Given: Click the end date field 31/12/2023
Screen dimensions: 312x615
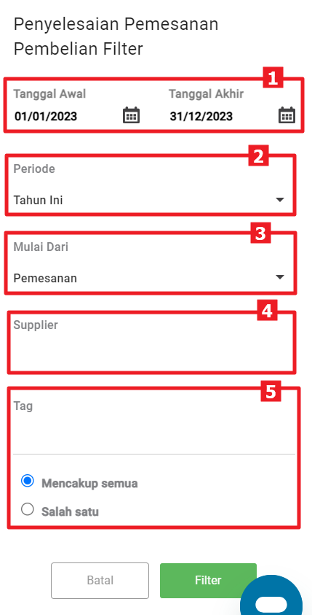Looking at the screenshot, I should click(x=222, y=116).
